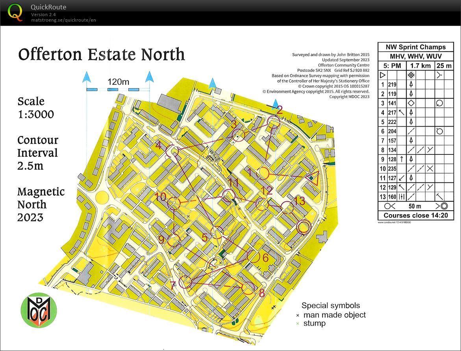The height and width of the screenshot is (351, 461).
Task: Click control code 157 in row 7
Action: (x=392, y=141)
